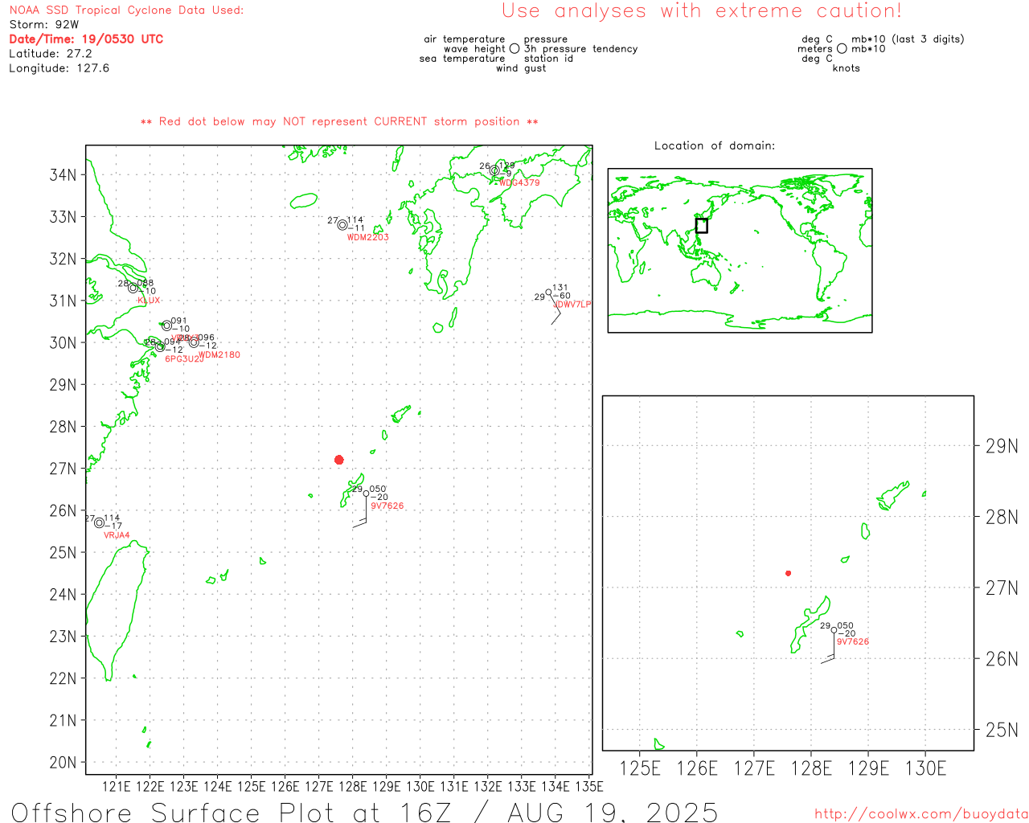Screen dimensions: 1029x823
Task: Click the 'sea temperature' legend label
Action: click(462, 59)
